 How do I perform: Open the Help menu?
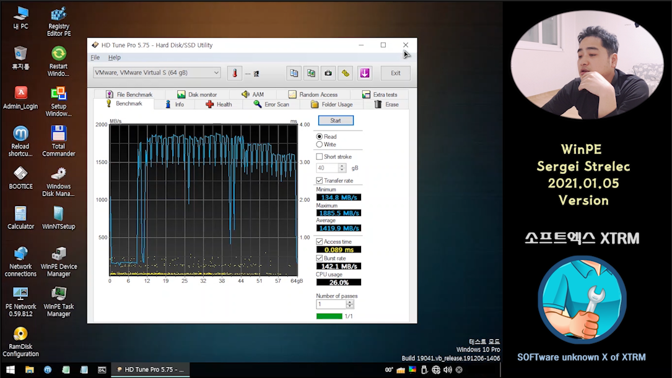115,58
